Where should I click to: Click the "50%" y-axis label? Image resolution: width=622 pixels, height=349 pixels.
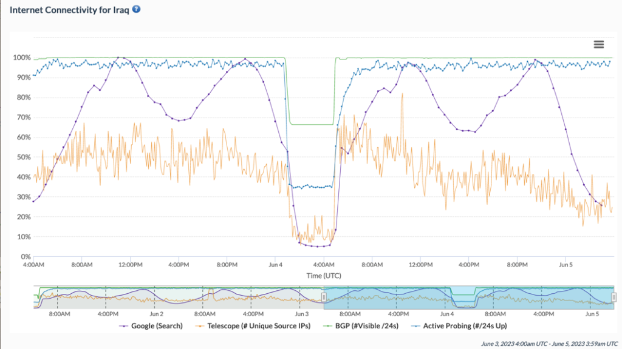coord(24,157)
